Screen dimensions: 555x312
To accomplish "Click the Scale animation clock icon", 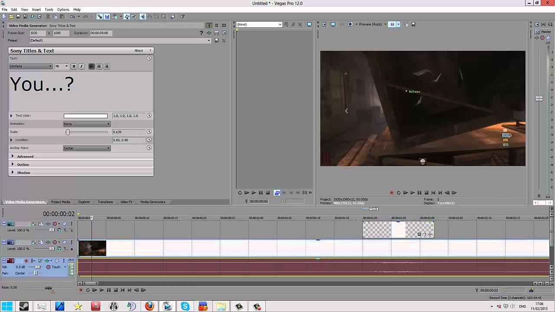I will [x=149, y=132].
